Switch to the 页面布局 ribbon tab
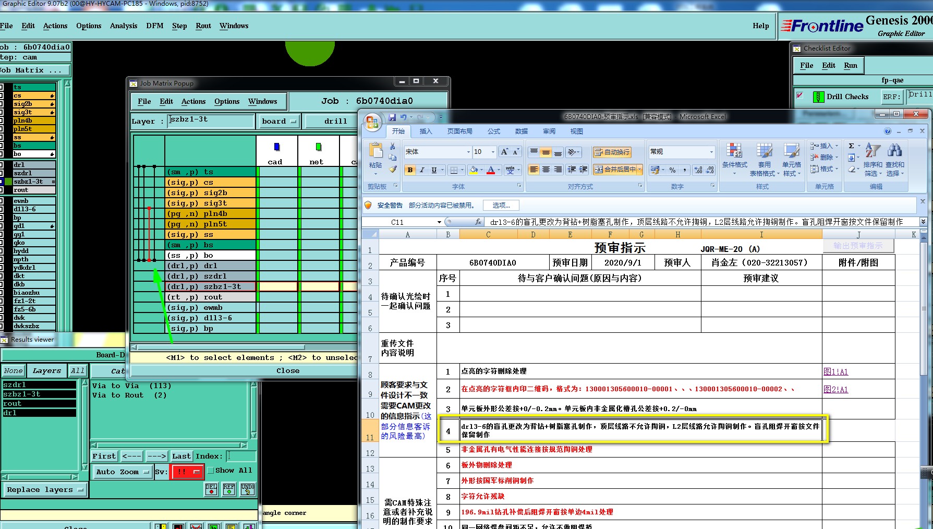Image resolution: width=933 pixels, height=529 pixels. 459,131
